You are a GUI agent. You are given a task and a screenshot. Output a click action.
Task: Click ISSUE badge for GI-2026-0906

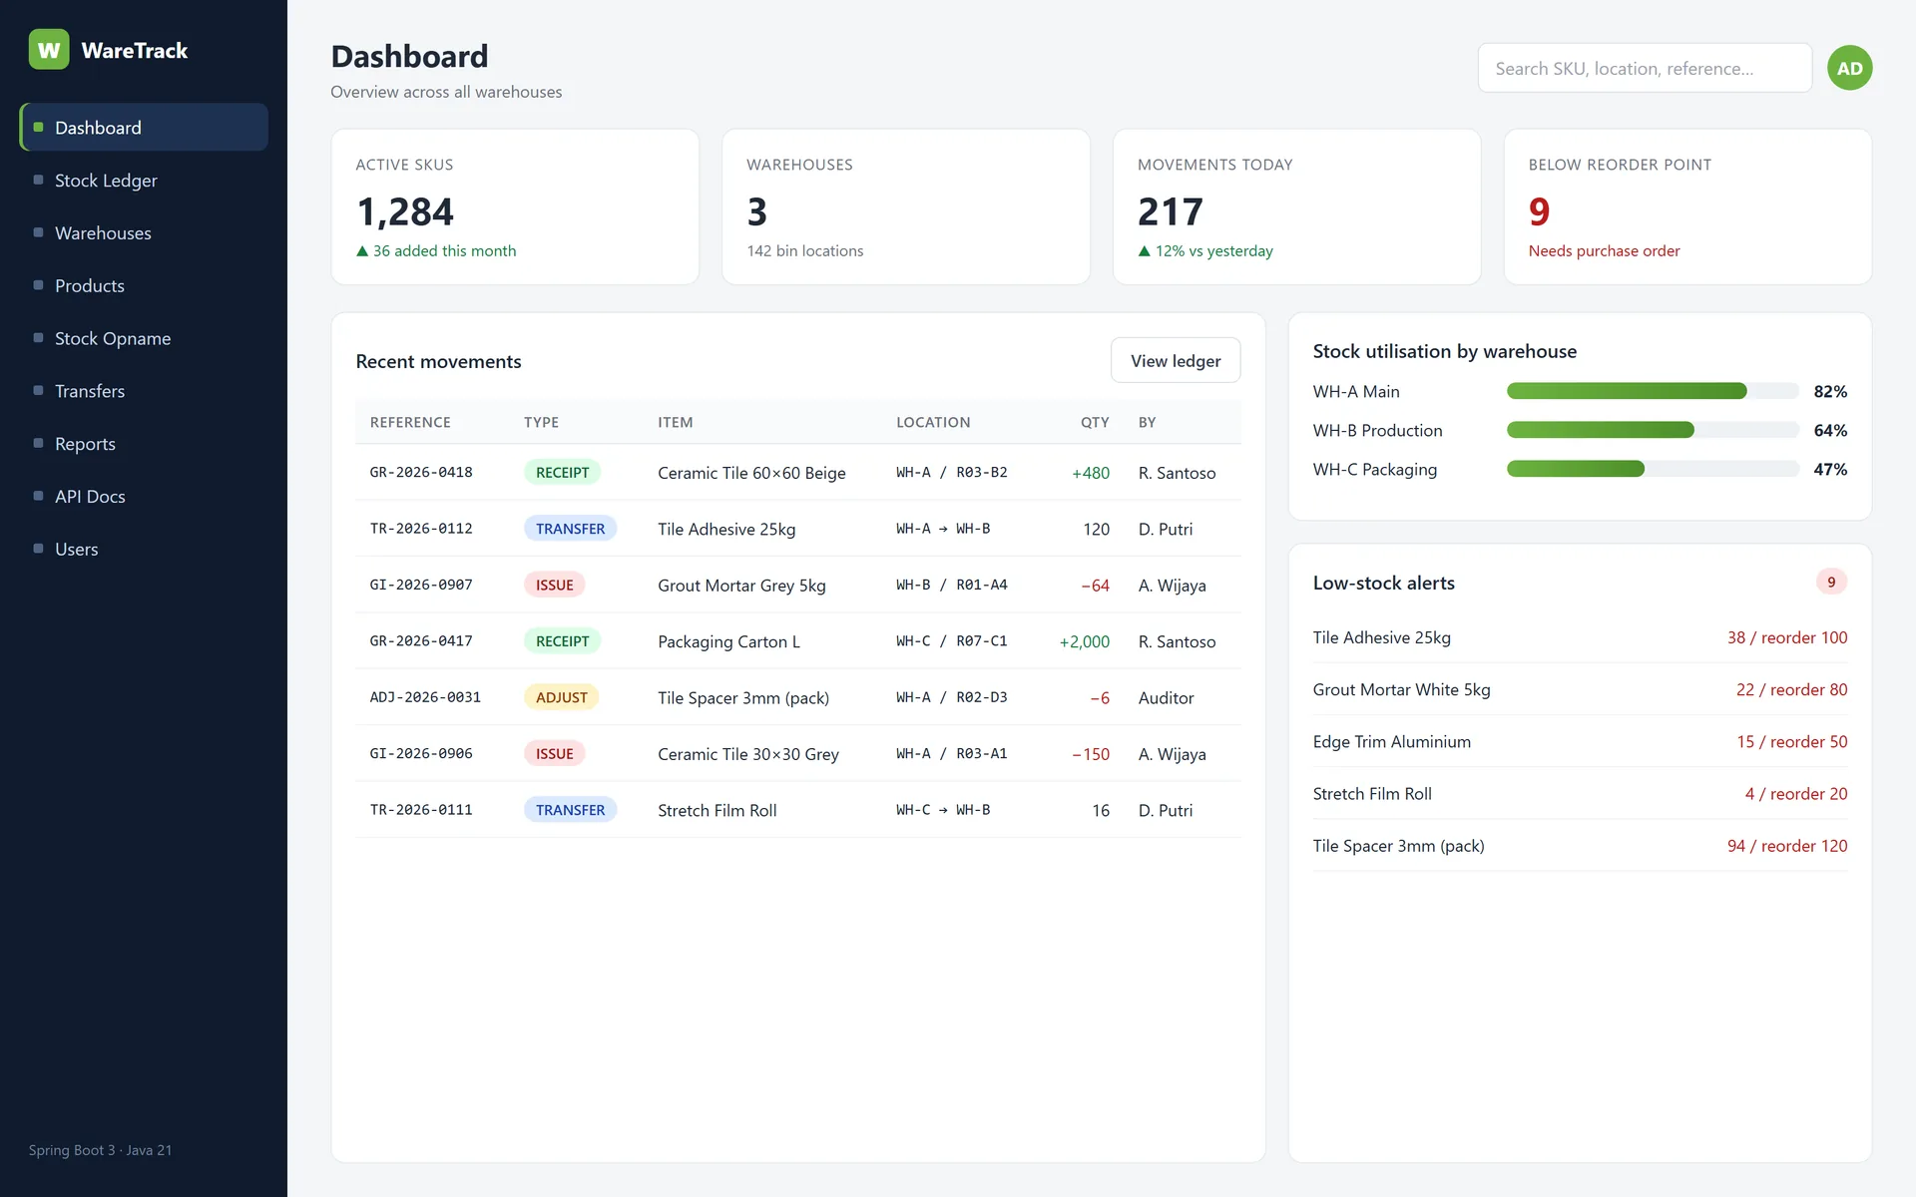click(554, 754)
